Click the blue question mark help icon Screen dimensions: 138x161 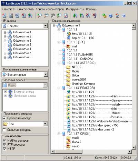(111, 16)
